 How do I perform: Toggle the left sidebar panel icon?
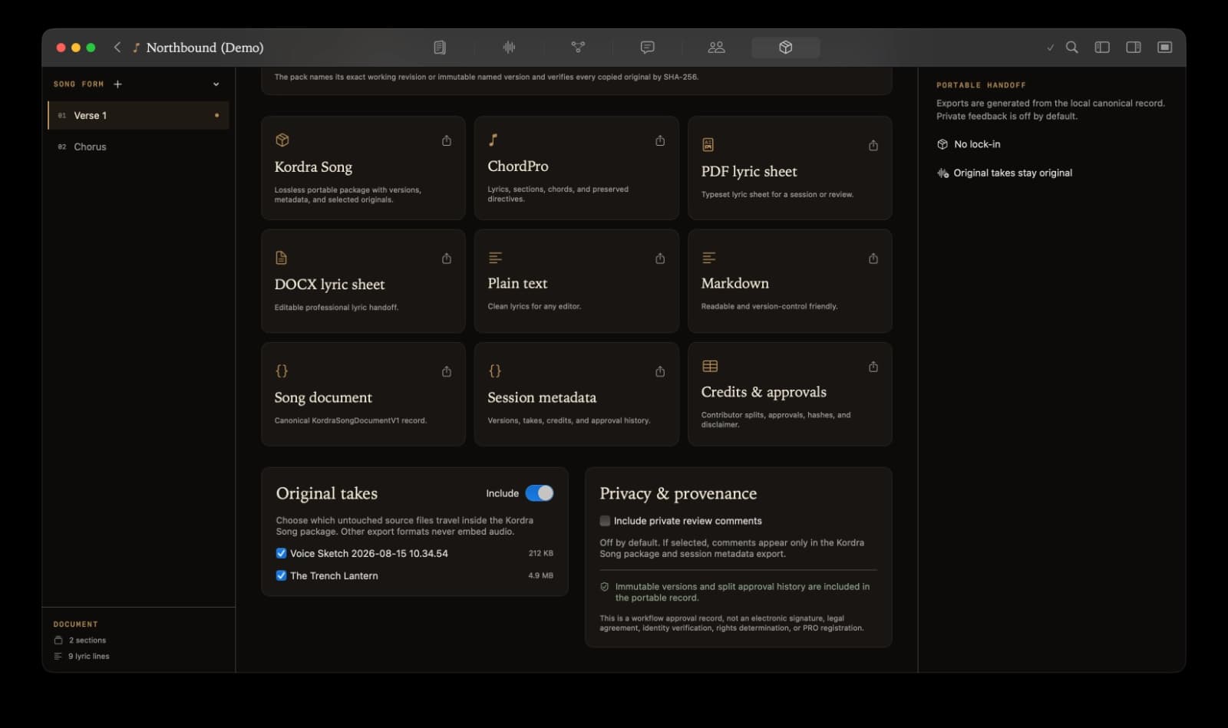tap(1102, 48)
